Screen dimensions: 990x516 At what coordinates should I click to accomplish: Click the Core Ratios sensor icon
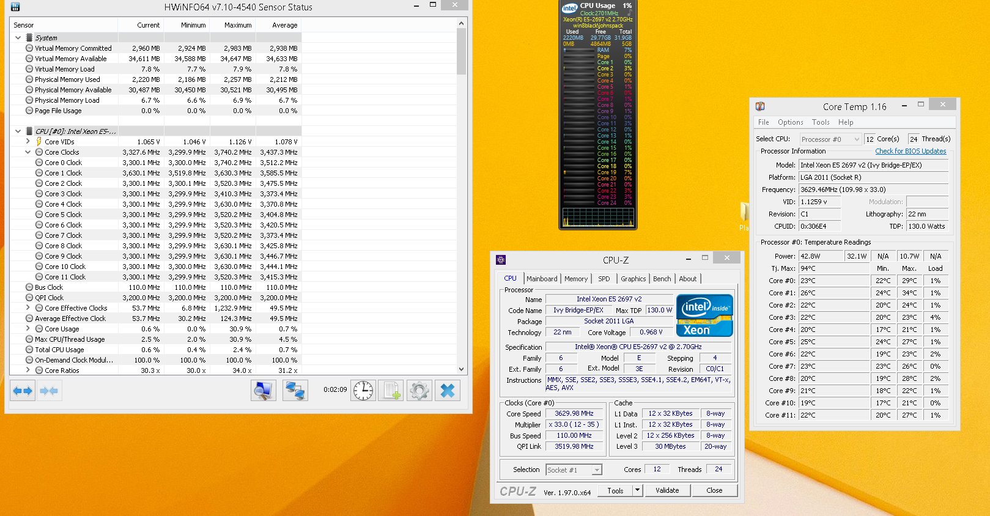(39, 370)
